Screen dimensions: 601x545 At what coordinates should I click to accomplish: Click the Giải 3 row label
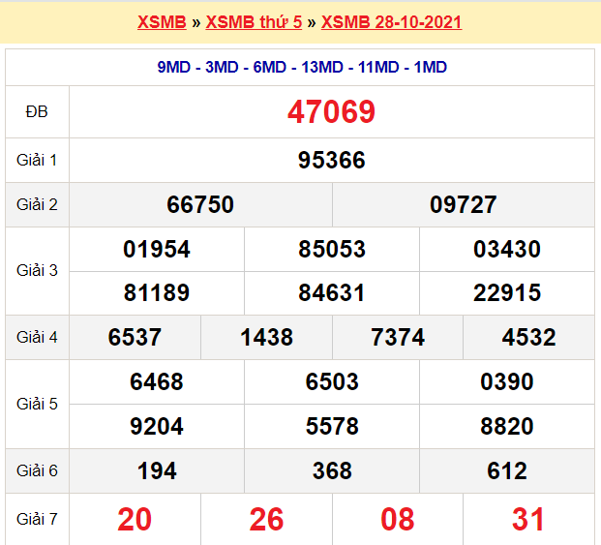(x=37, y=271)
